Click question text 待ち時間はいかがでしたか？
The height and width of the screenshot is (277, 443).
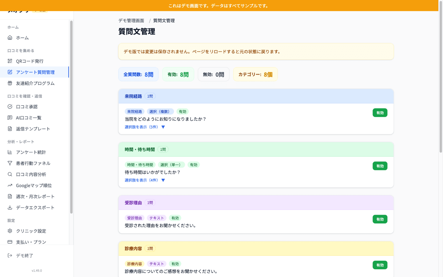152,172
